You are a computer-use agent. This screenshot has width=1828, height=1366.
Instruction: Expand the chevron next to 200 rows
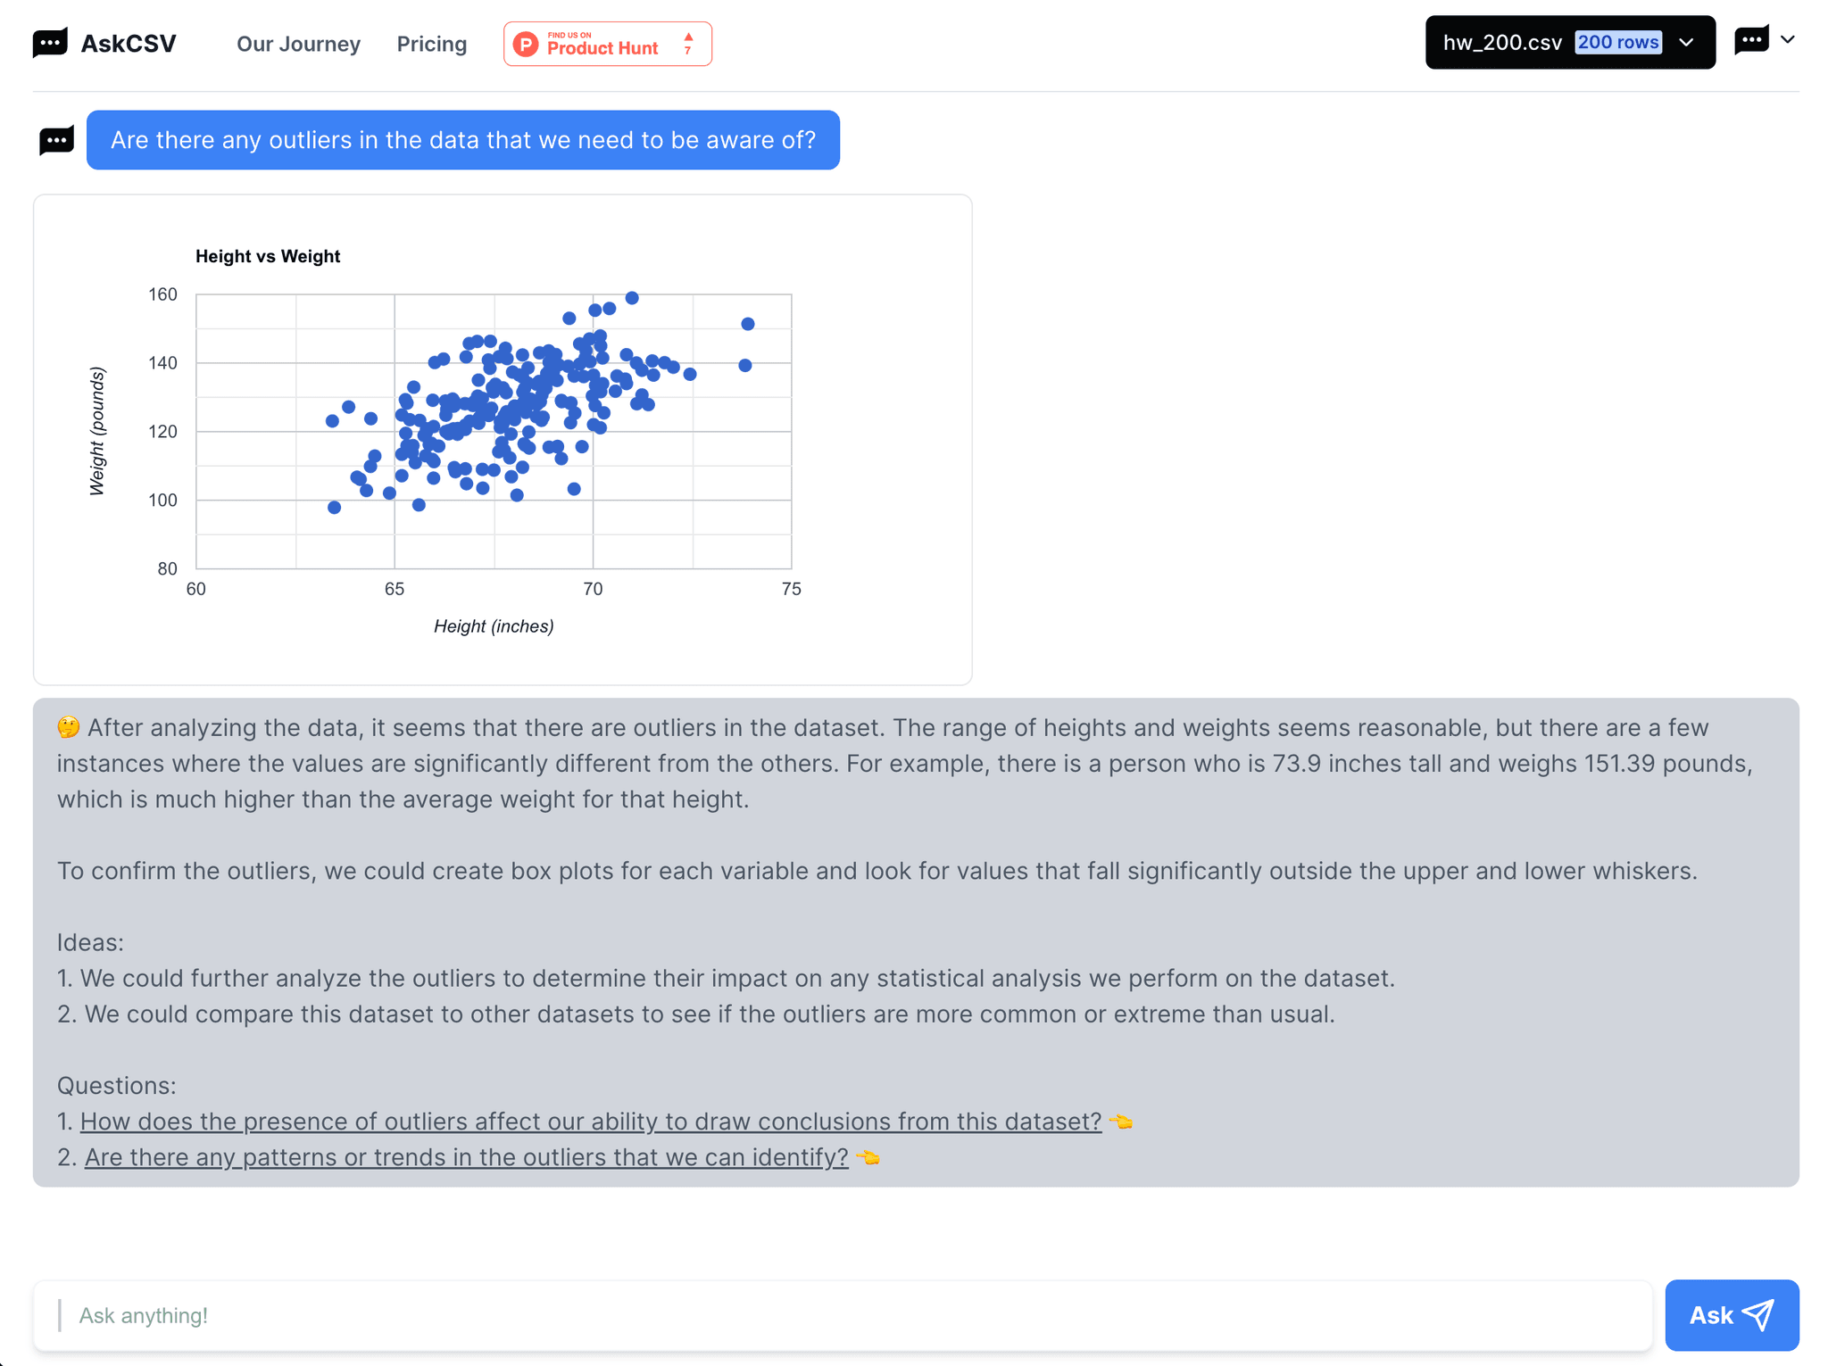(1686, 42)
